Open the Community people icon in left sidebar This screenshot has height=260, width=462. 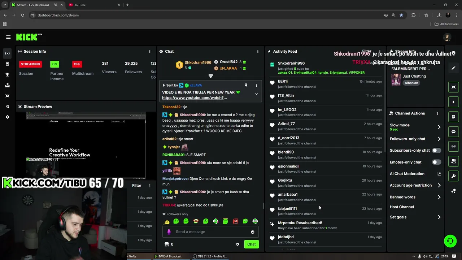[x=7, y=107]
